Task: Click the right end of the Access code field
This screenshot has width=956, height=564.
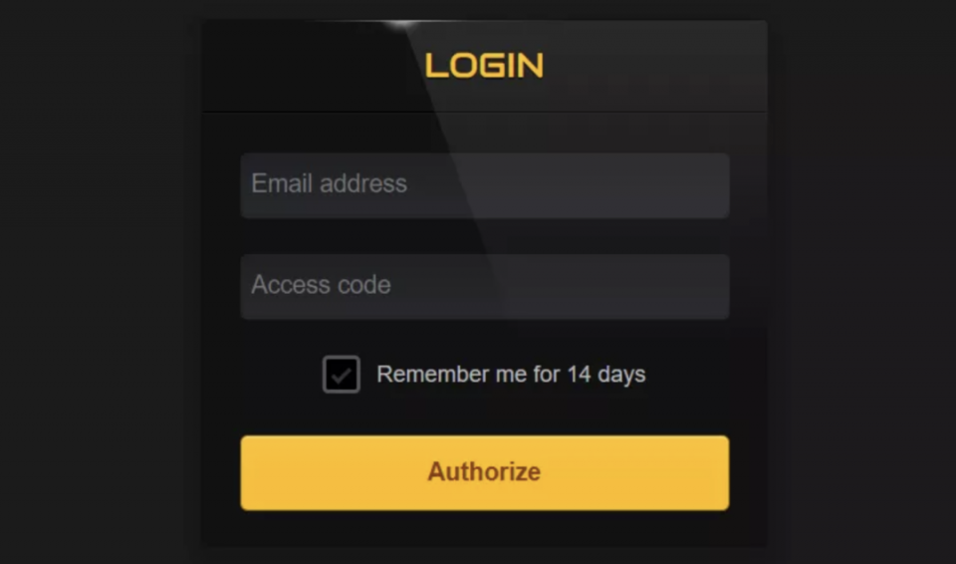Action: [x=701, y=287]
